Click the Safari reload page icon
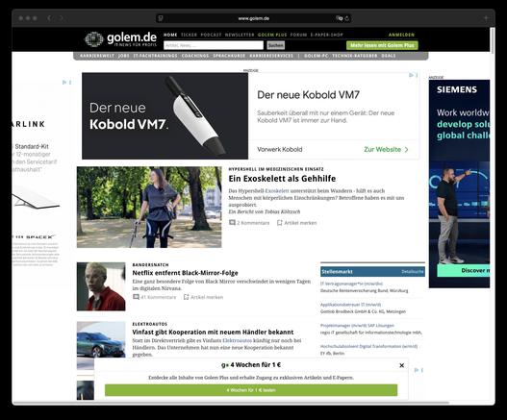 [347, 18]
